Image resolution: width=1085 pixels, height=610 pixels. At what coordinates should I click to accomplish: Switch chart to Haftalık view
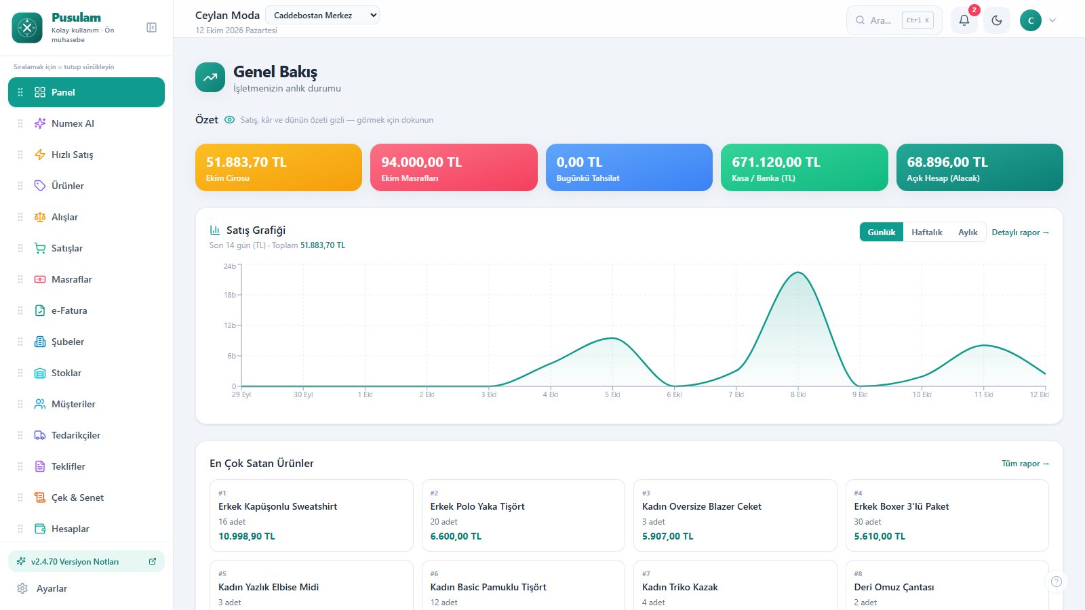click(x=926, y=232)
